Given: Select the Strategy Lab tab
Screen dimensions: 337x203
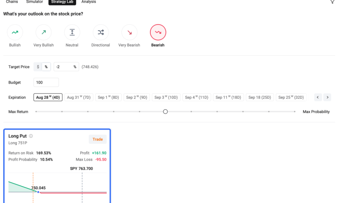Looking at the screenshot, I should 62,2.
